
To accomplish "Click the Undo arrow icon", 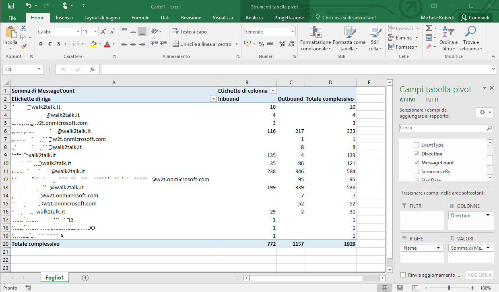I will 29,6.
